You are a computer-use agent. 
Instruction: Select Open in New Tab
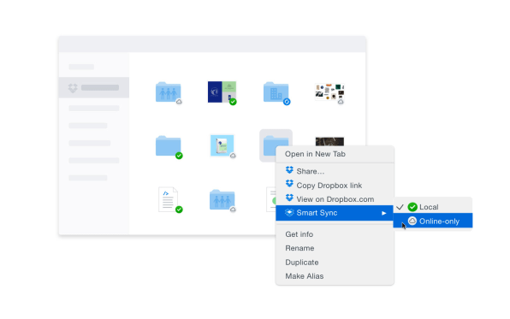(x=315, y=154)
